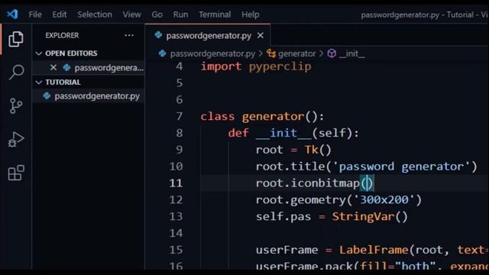
Task: Click the '300x200' string on line 12
Action: [x=384, y=199]
